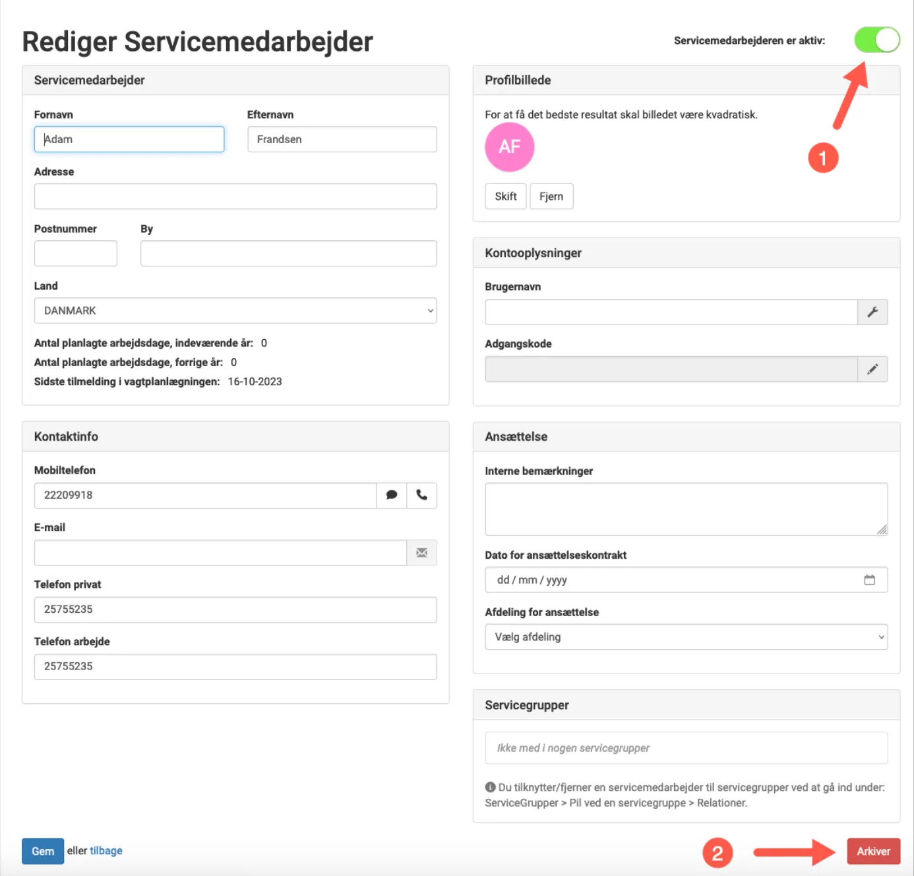Click the wrench icon beside Brugernavn

[872, 312]
